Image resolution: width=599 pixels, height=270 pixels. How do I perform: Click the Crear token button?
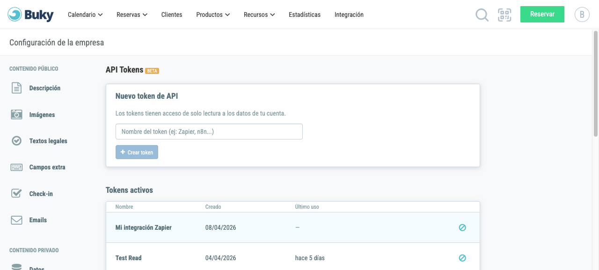pos(137,152)
